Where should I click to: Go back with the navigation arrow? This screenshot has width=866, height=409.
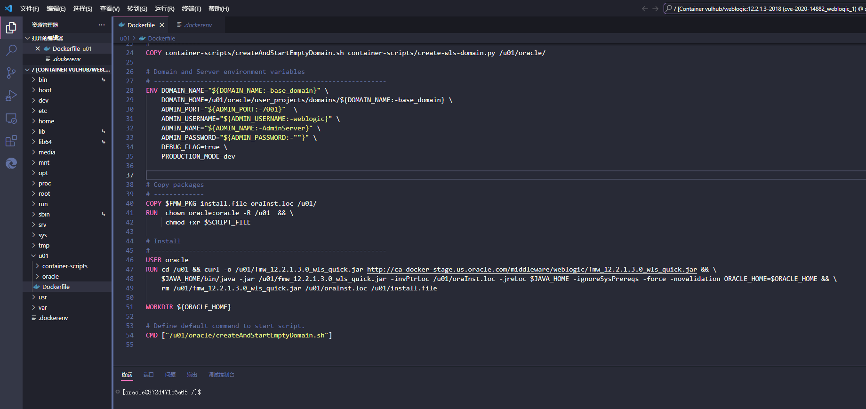pyautogui.click(x=645, y=8)
